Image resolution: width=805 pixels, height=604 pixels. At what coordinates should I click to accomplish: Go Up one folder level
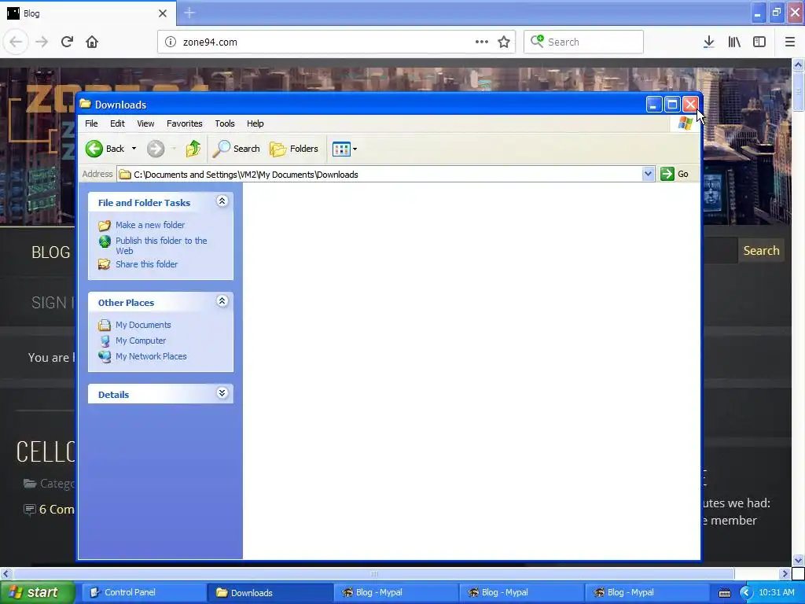pos(193,149)
